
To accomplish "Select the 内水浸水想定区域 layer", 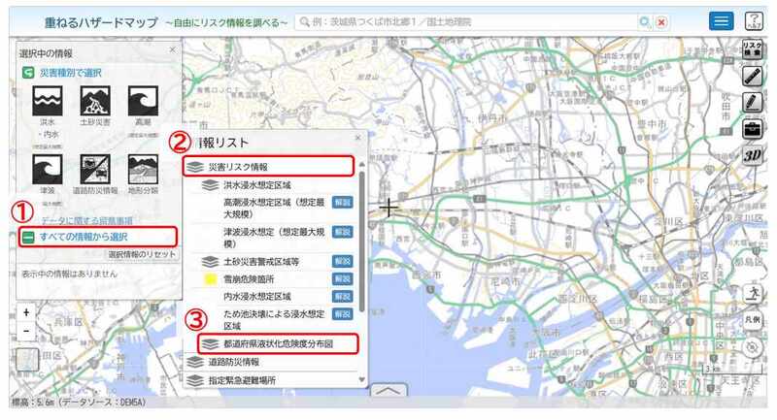I will click(x=256, y=296).
